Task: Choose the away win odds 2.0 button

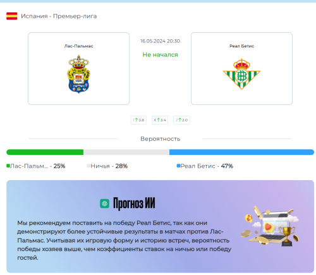Action: (x=181, y=120)
